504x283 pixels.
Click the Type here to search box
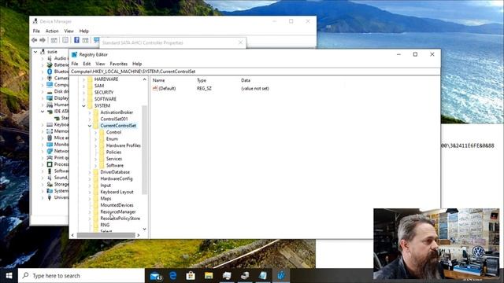[x=81, y=276]
